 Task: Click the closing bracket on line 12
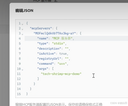[38, 79]
